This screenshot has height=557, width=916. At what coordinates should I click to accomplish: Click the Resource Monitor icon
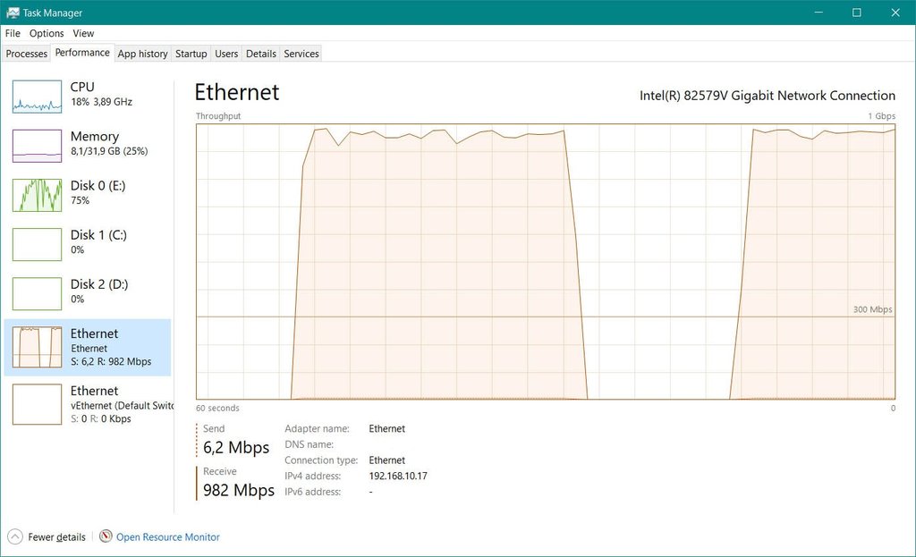point(106,536)
